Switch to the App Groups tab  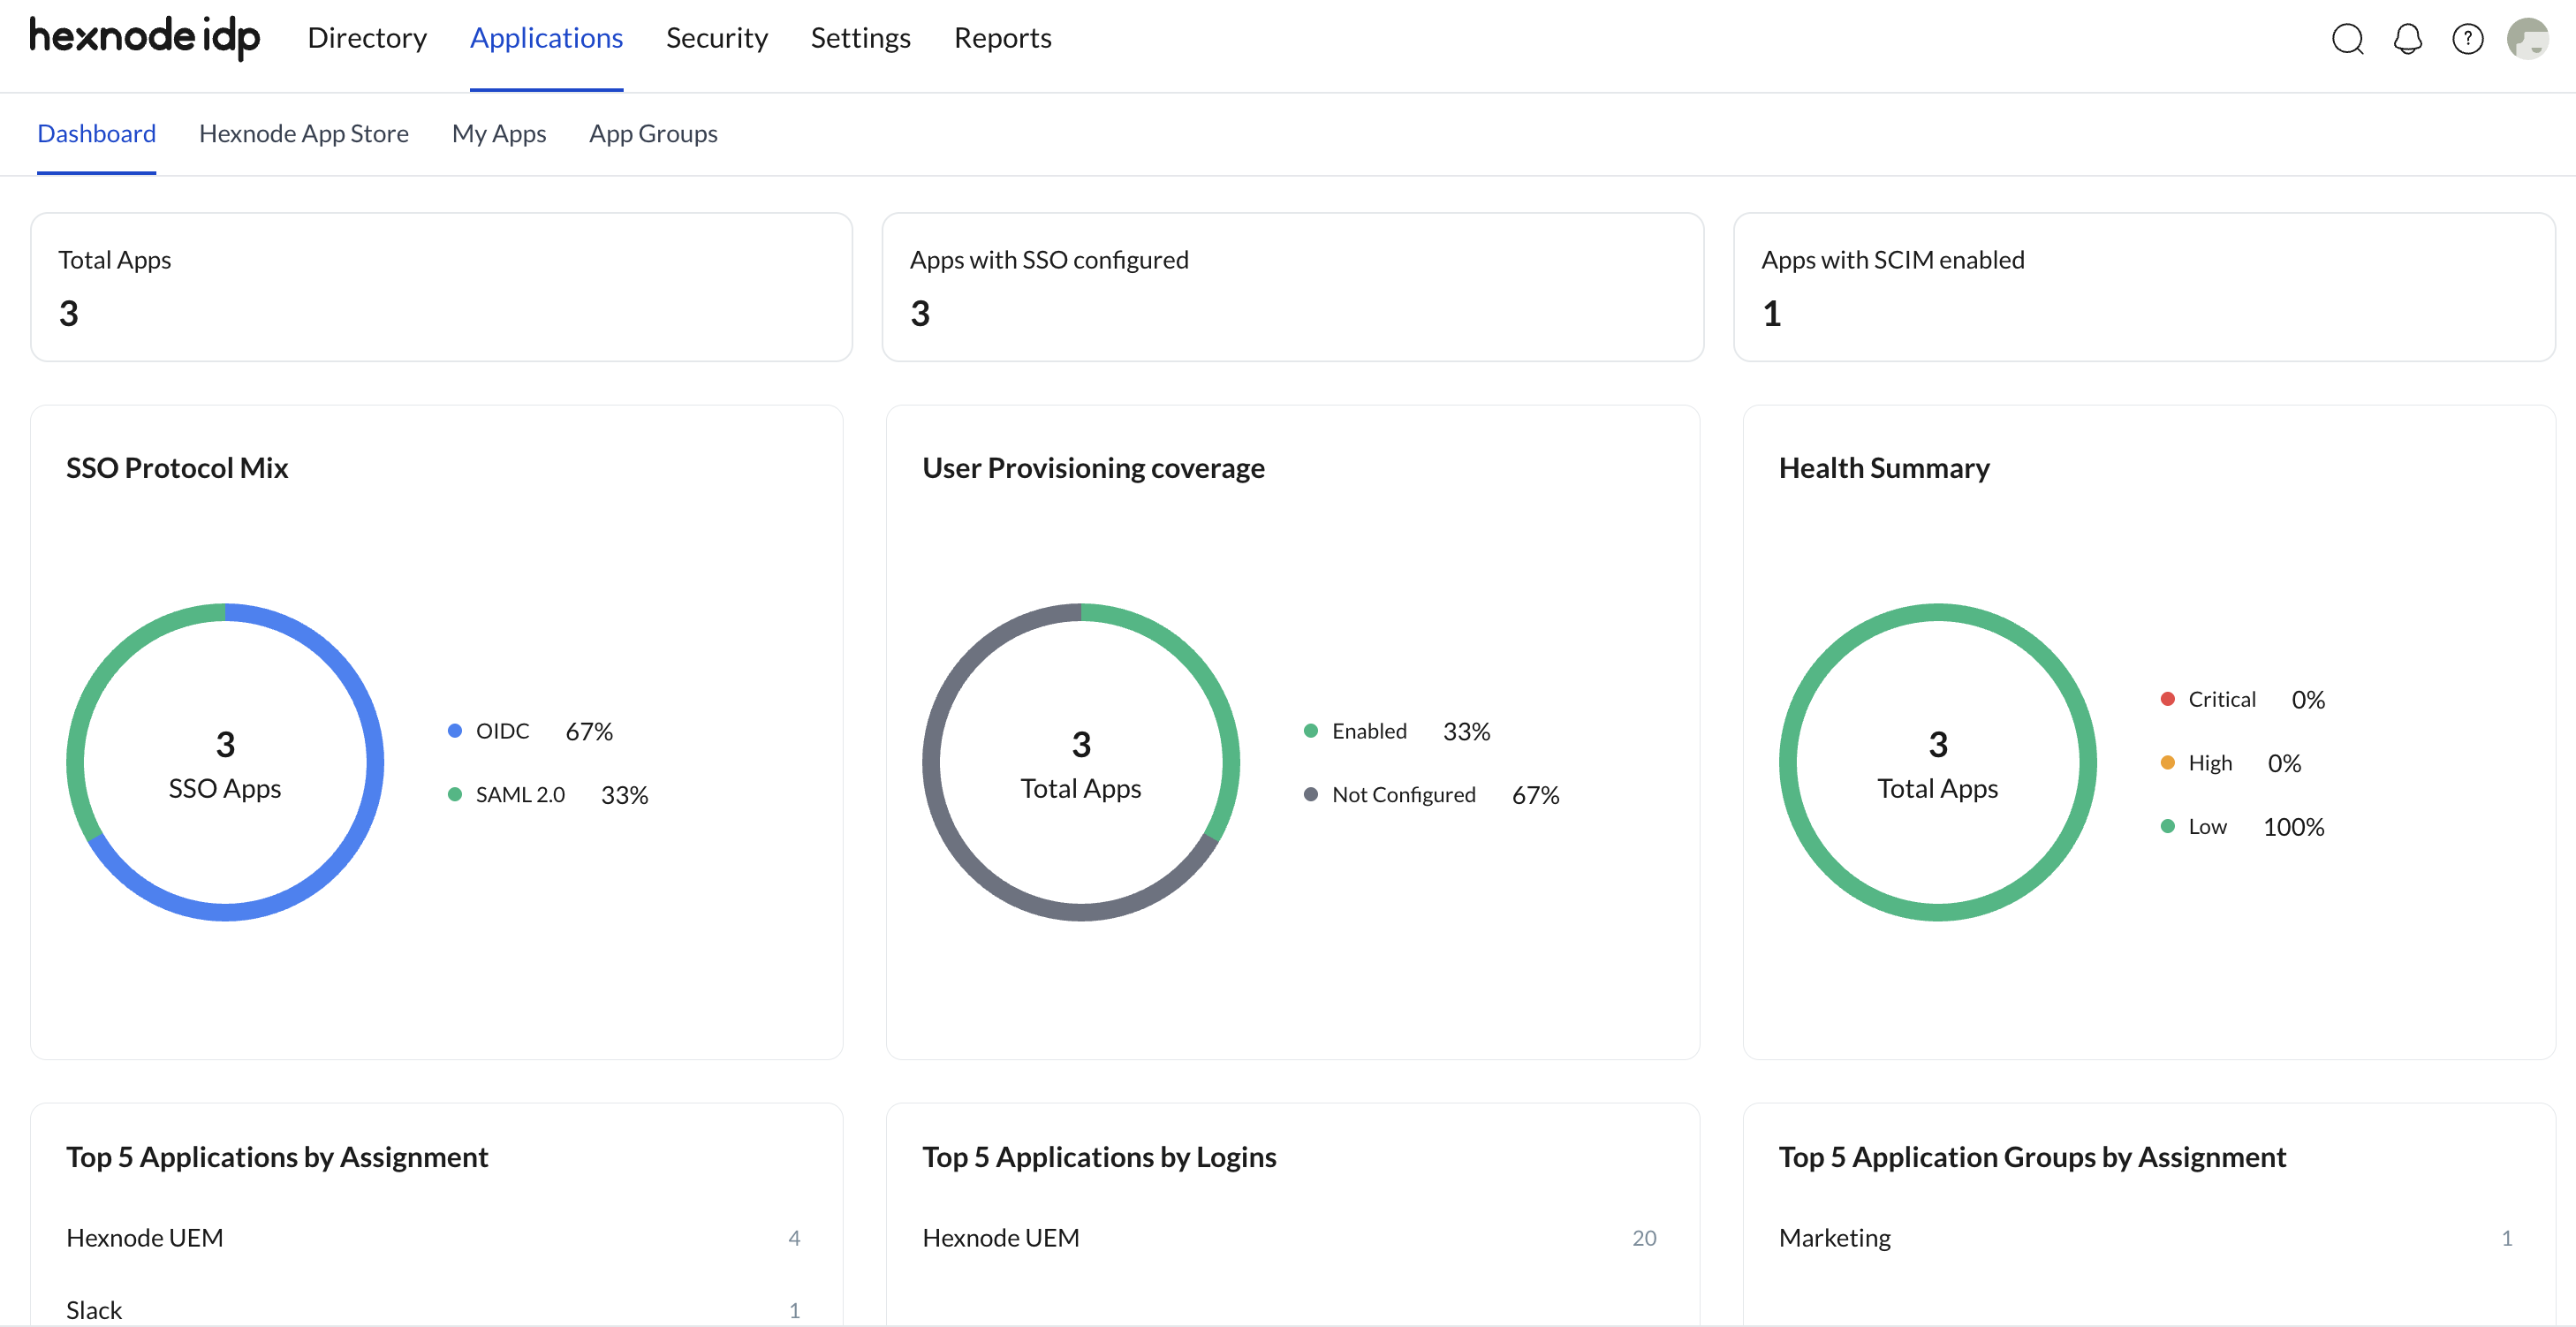pos(653,133)
